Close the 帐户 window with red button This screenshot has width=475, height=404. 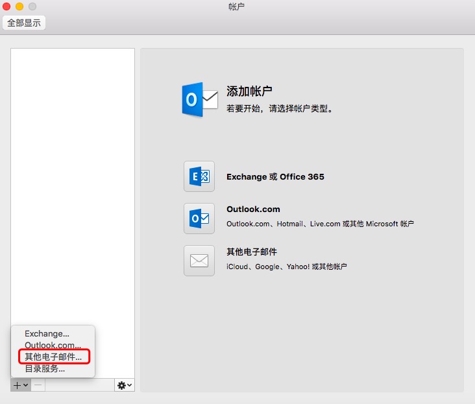(6, 6)
